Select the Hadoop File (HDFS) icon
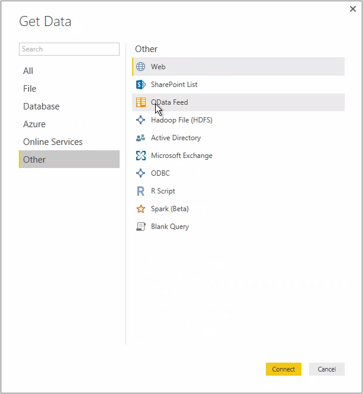The image size is (363, 394). pos(140,120)
